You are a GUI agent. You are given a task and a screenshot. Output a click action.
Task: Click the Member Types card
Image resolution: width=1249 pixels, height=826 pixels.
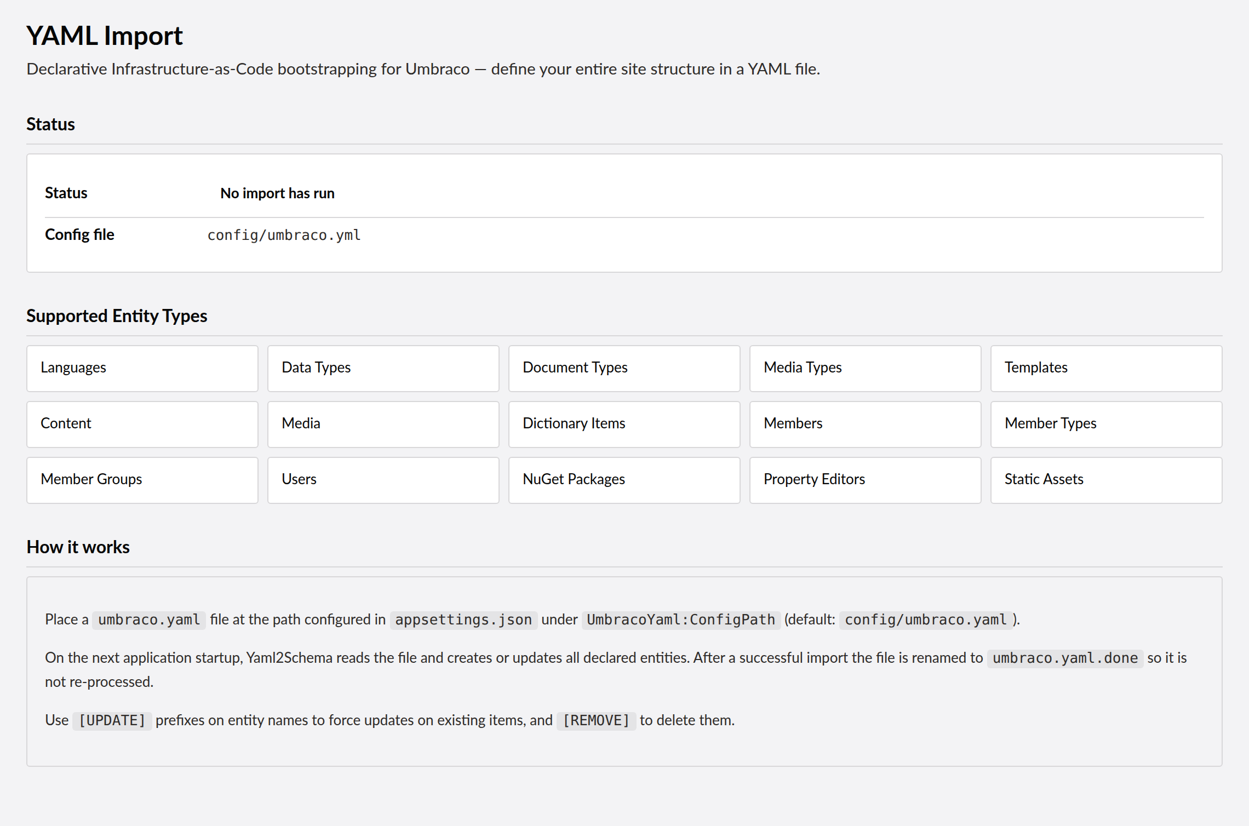pos(1107,425)
